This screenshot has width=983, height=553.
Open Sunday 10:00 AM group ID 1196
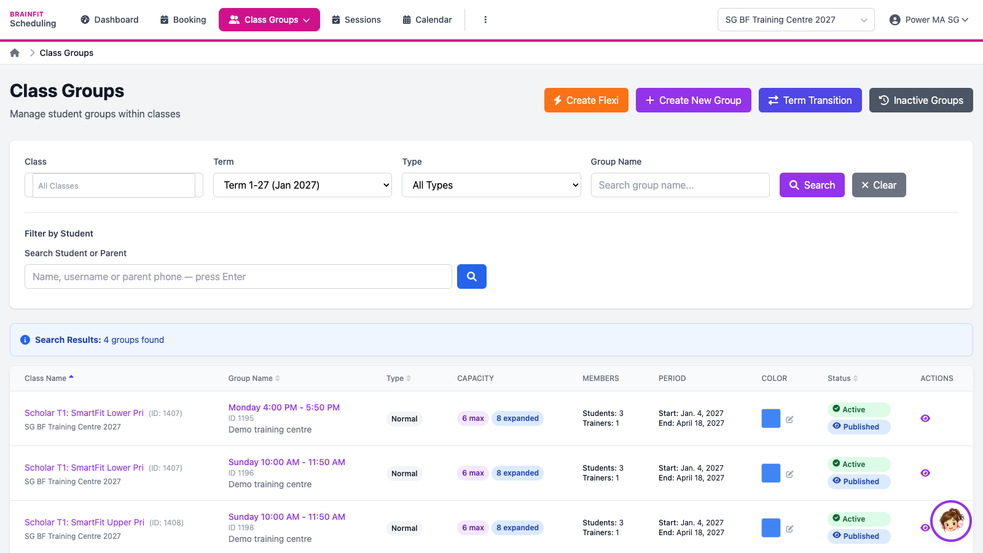tap(287, 462)
